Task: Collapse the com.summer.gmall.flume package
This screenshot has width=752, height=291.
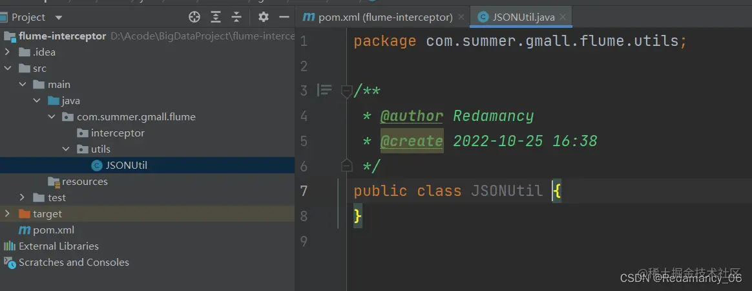Action: click(x=52, y=117)
